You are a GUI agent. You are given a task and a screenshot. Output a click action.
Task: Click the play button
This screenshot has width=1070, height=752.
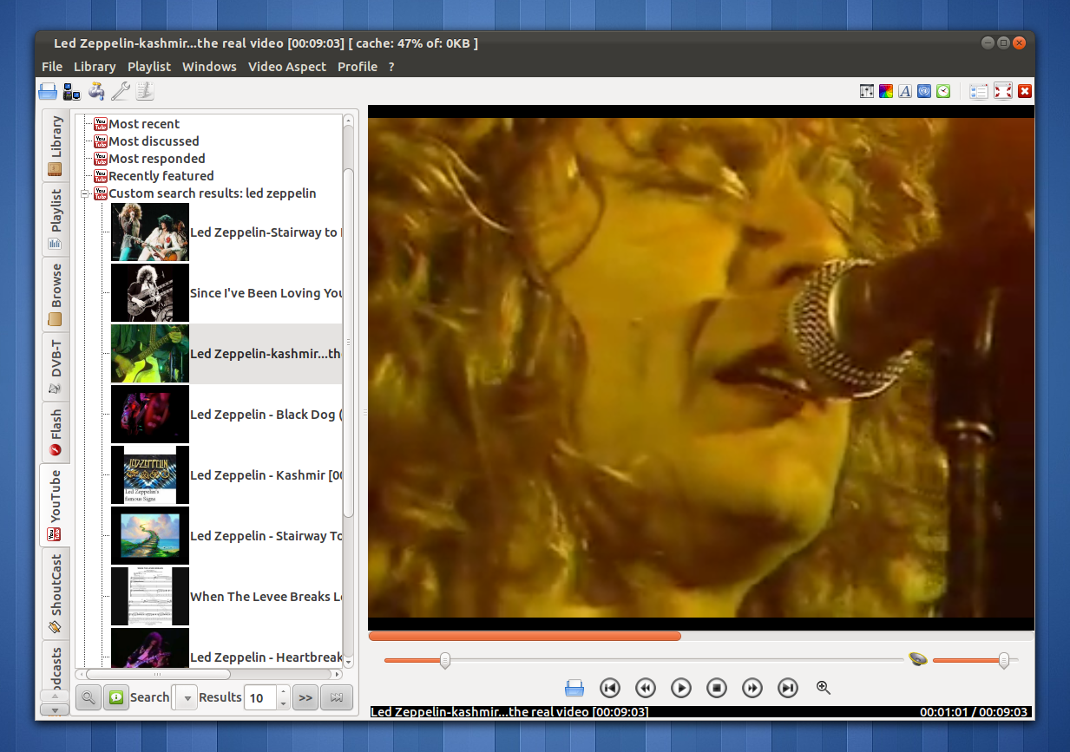(681, 688)
